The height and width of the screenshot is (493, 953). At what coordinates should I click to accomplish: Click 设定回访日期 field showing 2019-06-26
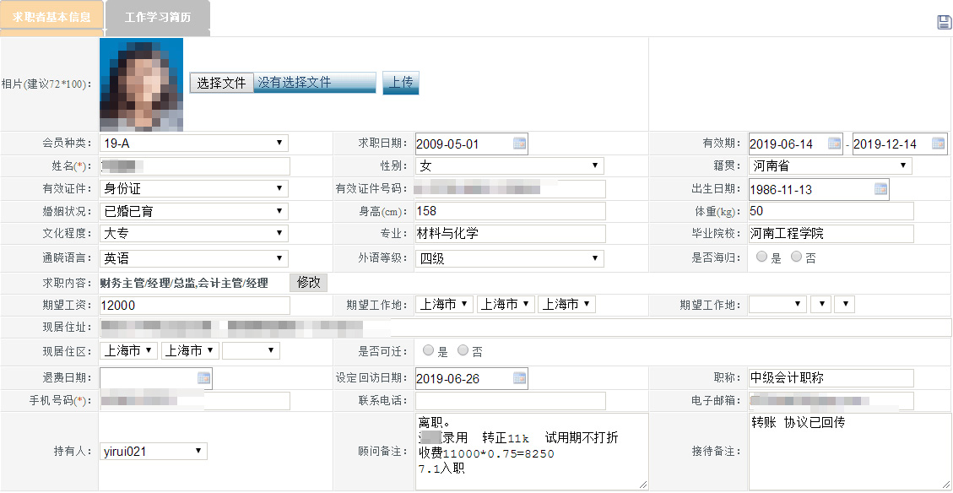(x=472, y=378)
